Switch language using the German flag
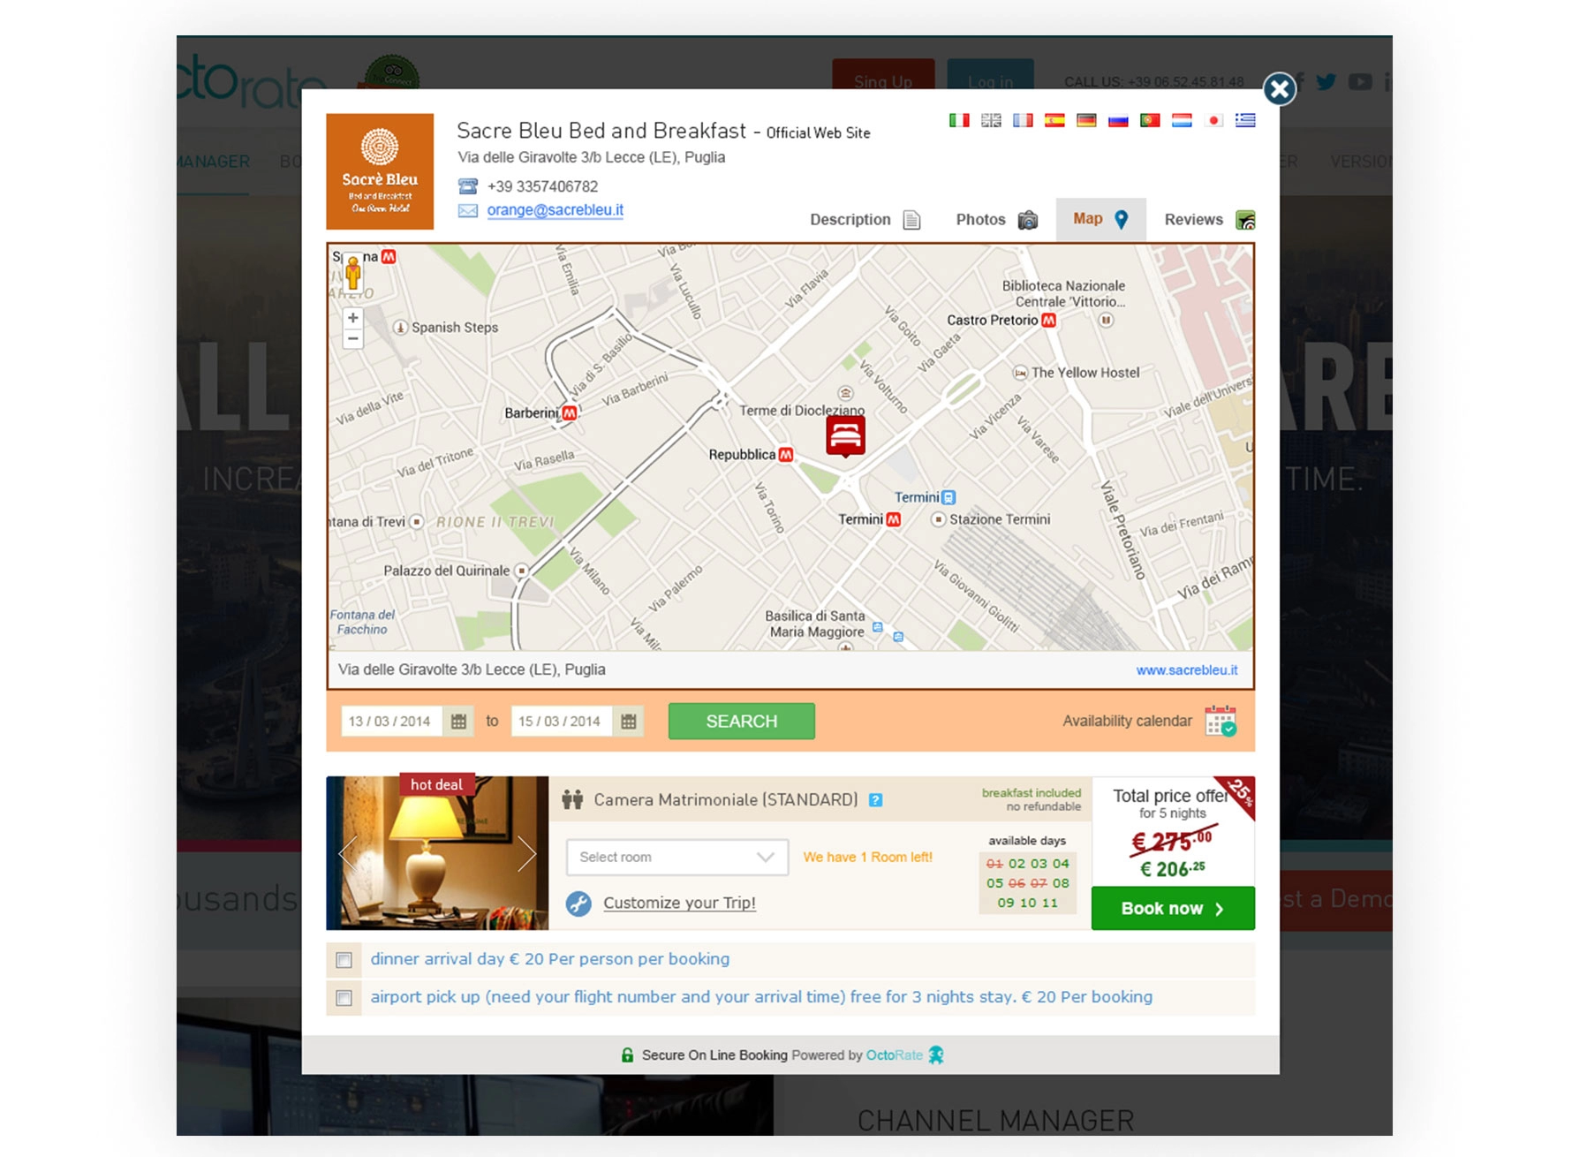 [1086, 120]
